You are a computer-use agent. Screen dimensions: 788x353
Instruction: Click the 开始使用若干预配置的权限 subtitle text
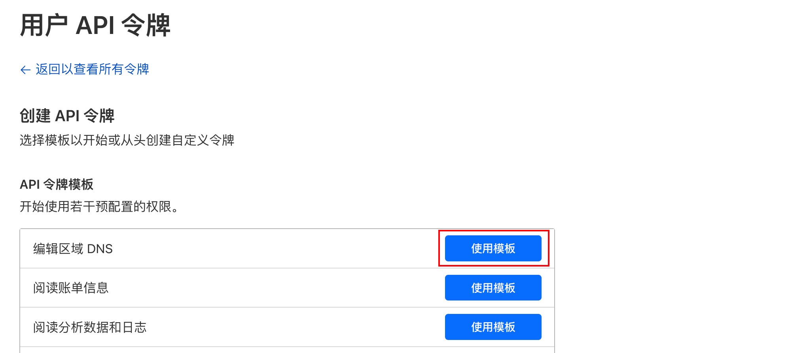point(99,207)
